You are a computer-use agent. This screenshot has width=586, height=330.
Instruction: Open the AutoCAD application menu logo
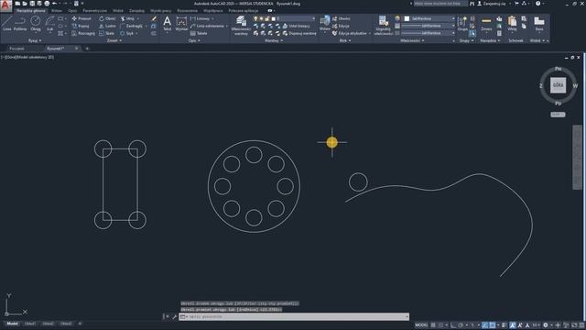5,5
